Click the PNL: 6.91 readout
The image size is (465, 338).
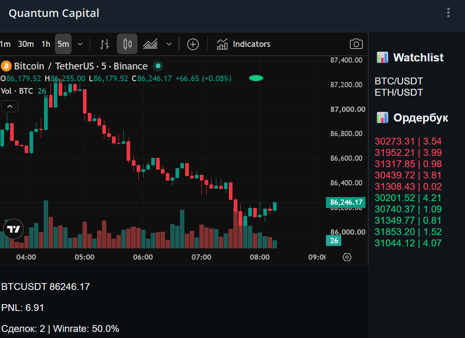(23, 307)
